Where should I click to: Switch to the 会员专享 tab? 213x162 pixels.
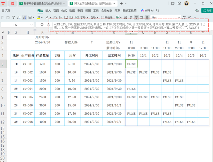(x=106, y=11)
